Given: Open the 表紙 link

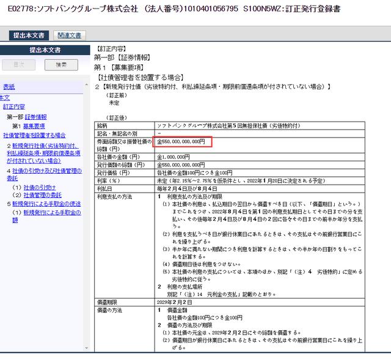Looking at the screenshot, I should [9, 87].
